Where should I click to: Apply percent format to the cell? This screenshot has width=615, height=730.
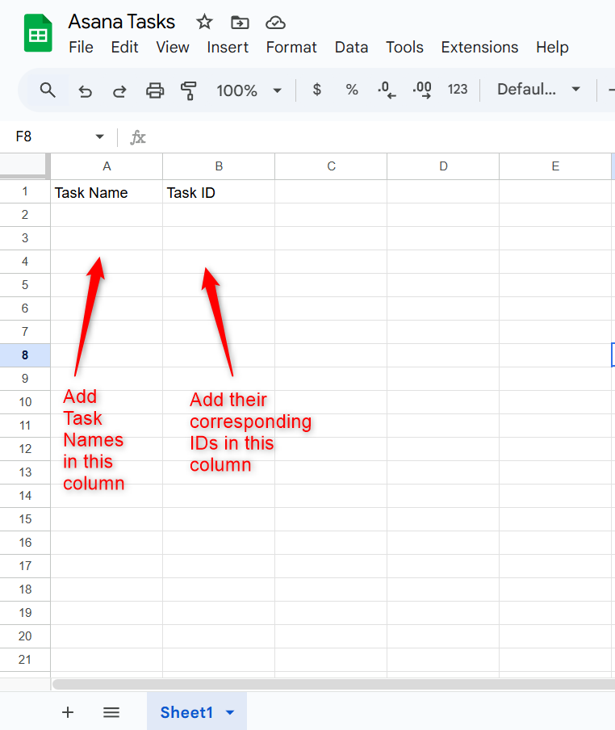coord(352,90)
